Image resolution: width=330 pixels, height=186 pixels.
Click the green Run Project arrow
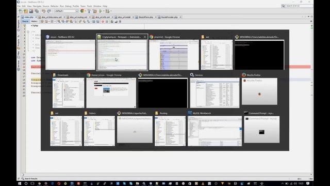101,11
